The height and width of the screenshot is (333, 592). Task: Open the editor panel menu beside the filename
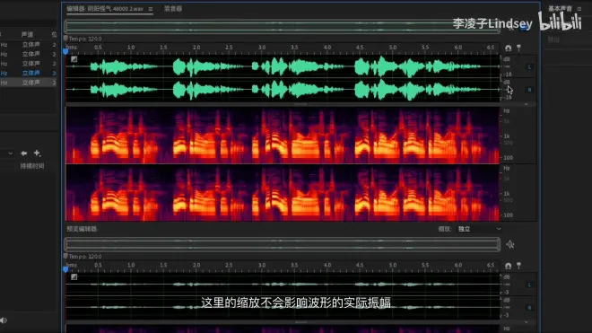point(151,9)
